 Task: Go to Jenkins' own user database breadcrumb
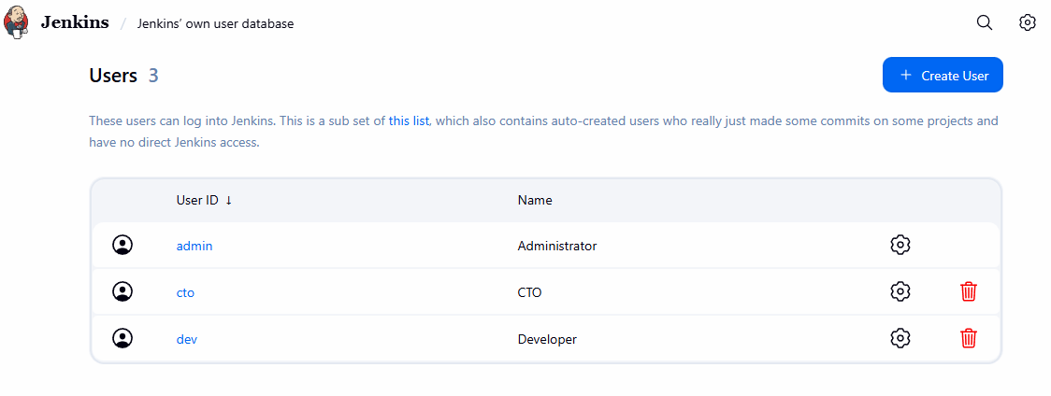click(215, 23)
